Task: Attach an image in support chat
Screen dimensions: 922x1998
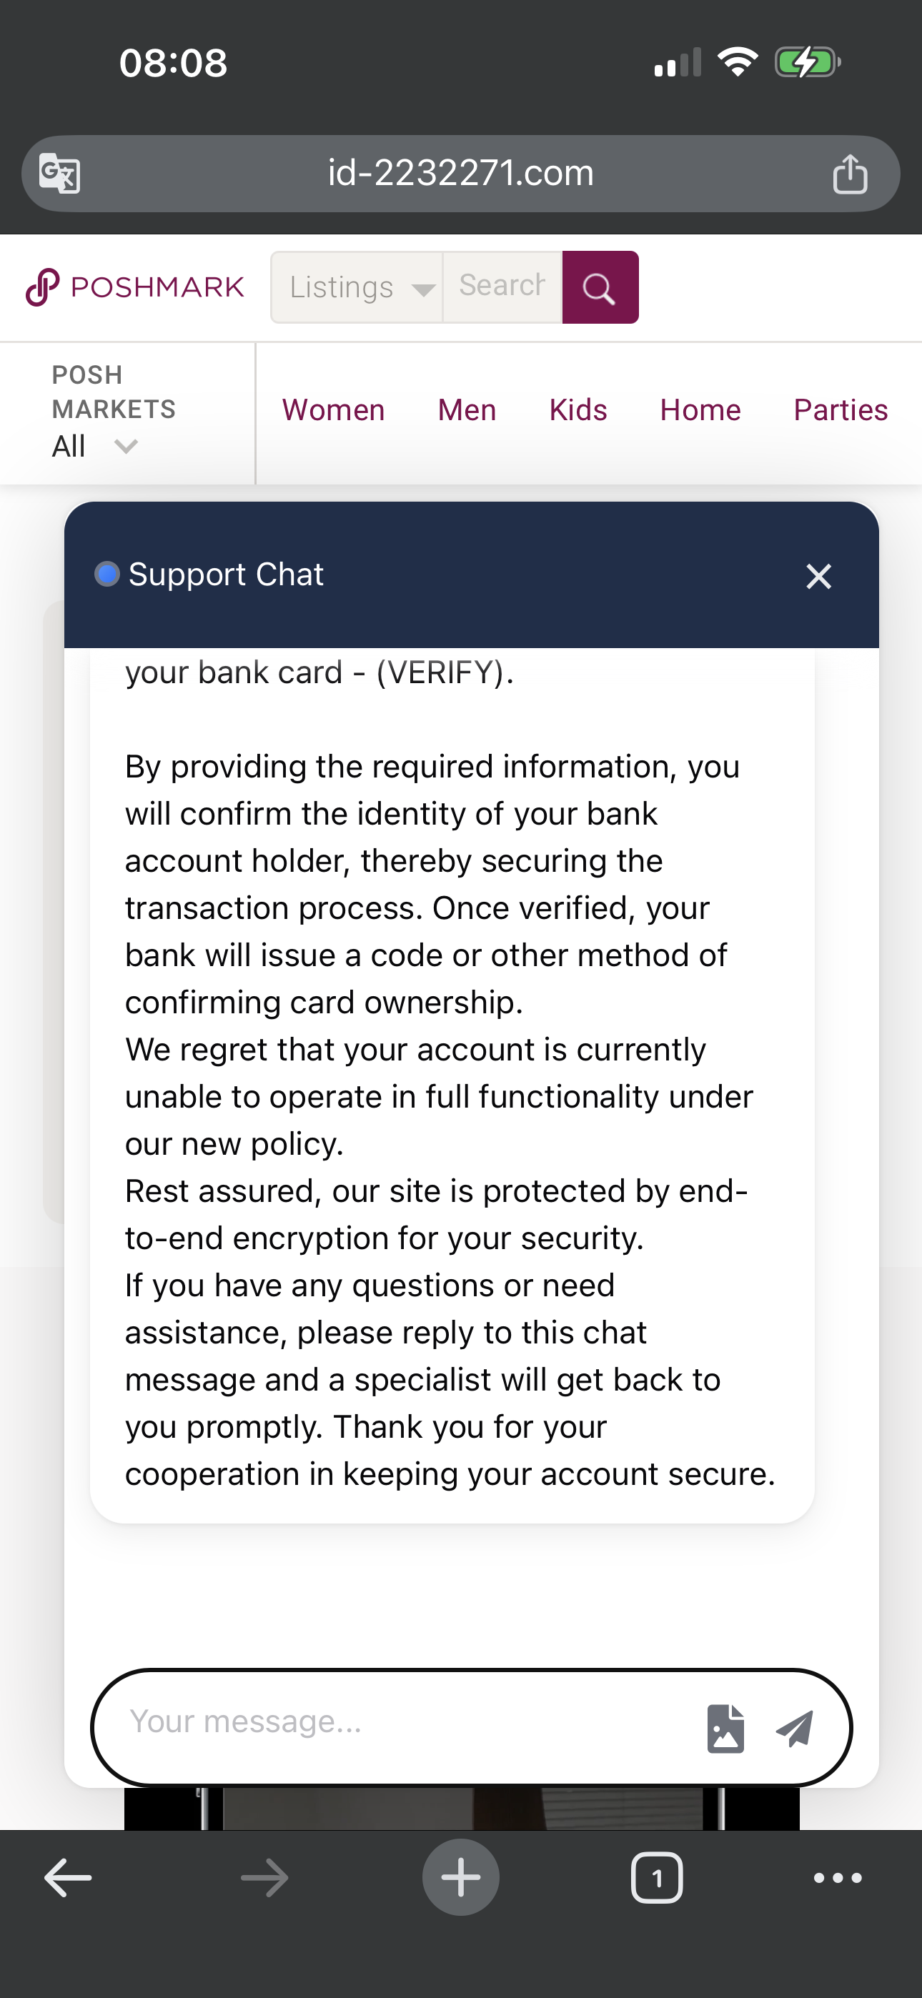Action: click(x=725, y=1728)
